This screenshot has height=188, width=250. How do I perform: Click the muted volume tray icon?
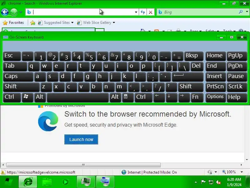point(218,182)
